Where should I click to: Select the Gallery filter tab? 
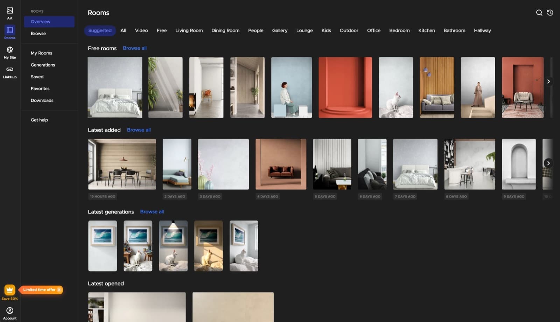coord(280,30)
